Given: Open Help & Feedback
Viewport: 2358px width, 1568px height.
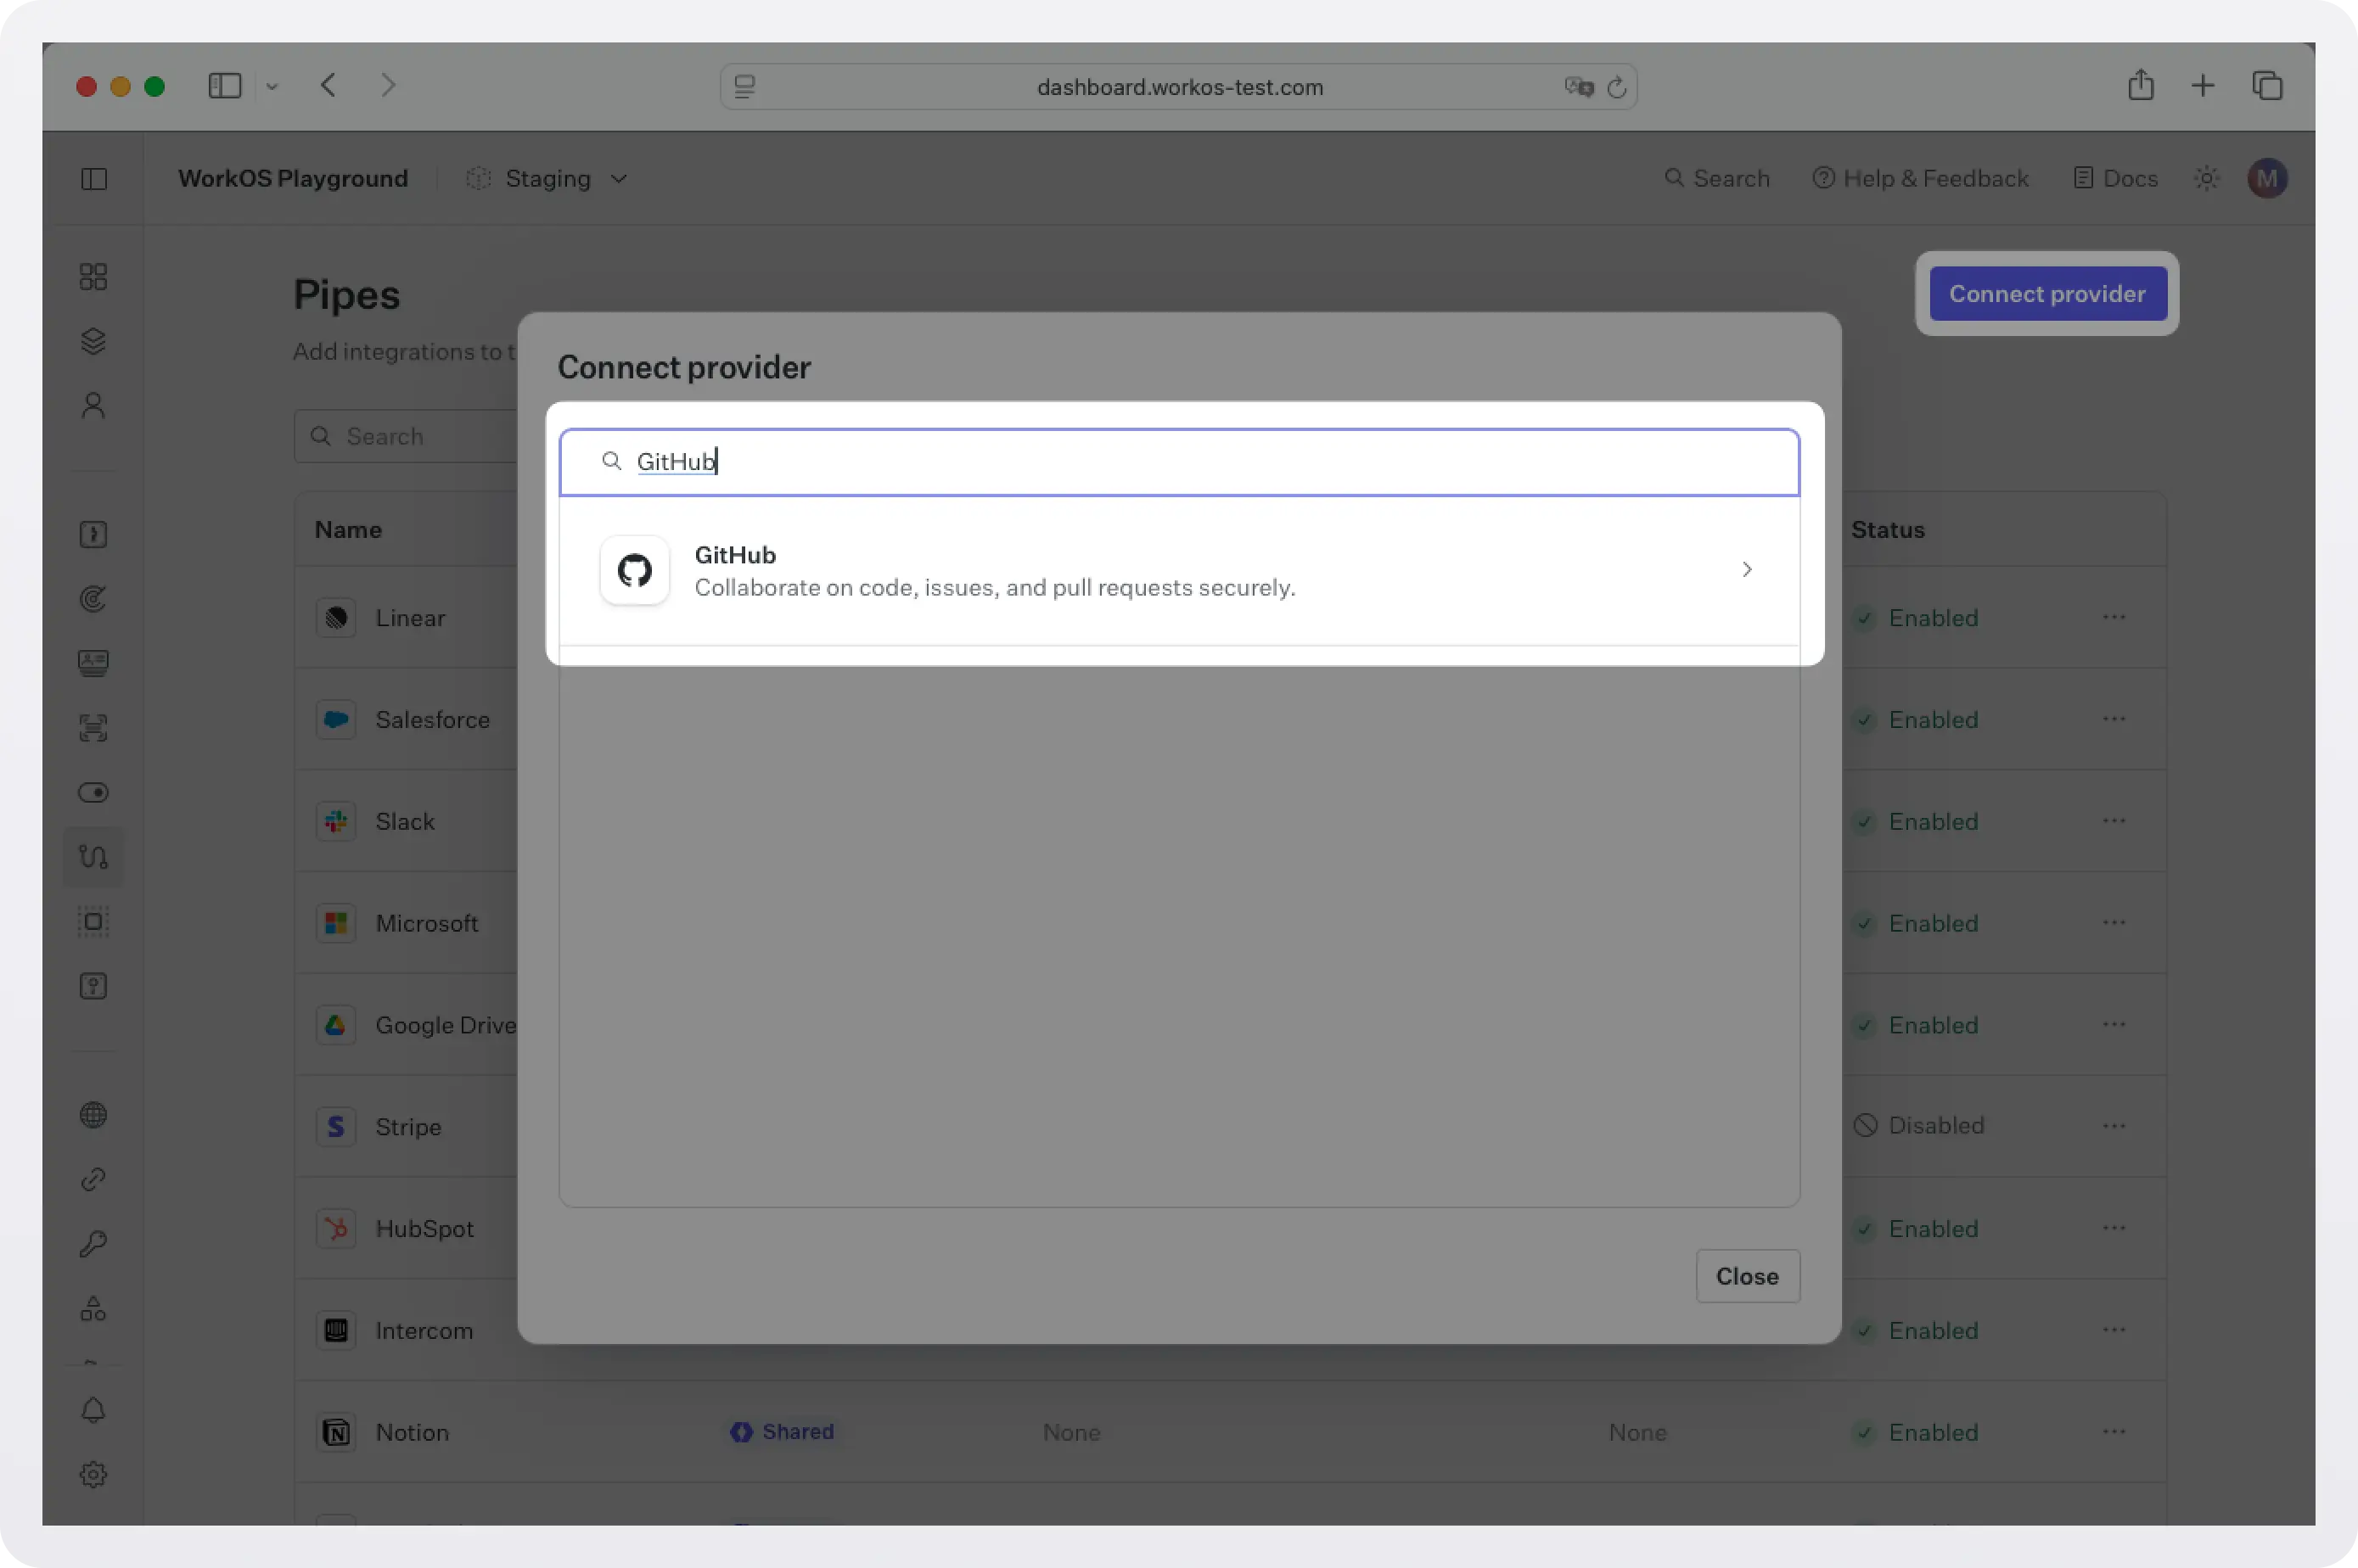Looking at the screenshot, I should point(1920,178).
